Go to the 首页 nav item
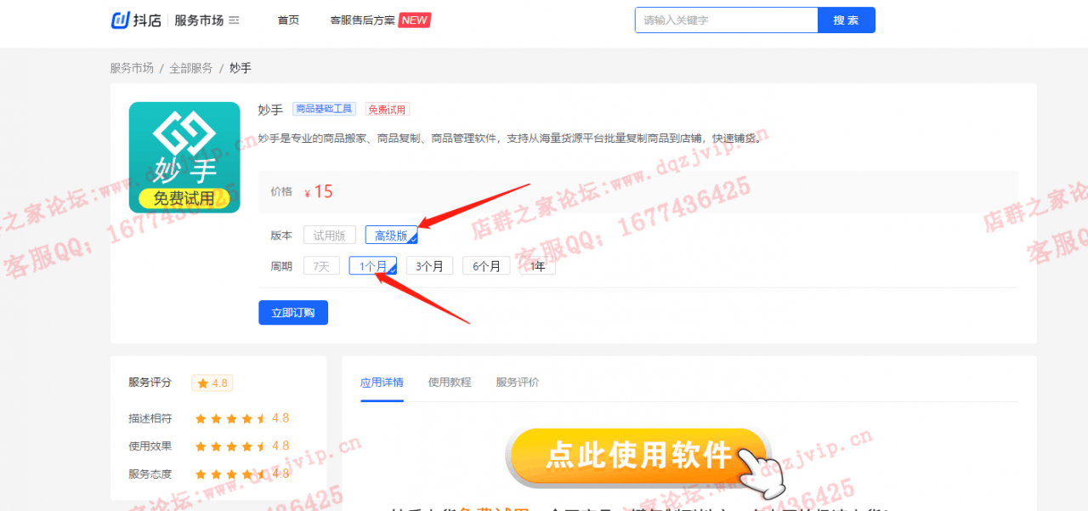Viewport: 1088px width, 511px height. click(x=288, y=20)
